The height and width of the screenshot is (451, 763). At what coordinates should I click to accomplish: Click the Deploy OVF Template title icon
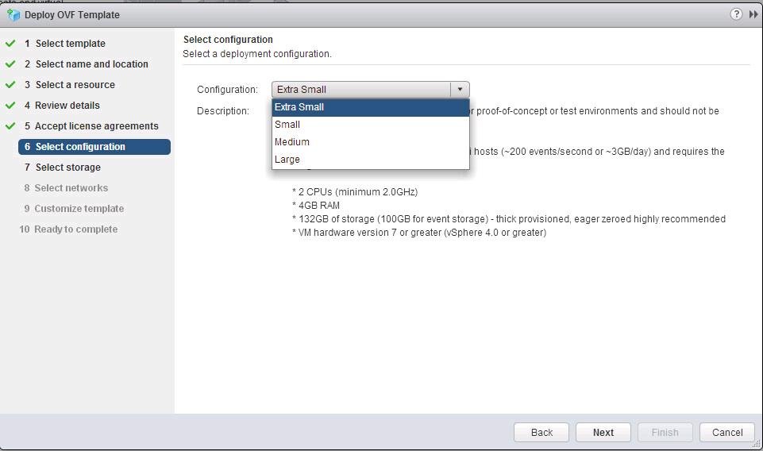click(x=13, y=14)
